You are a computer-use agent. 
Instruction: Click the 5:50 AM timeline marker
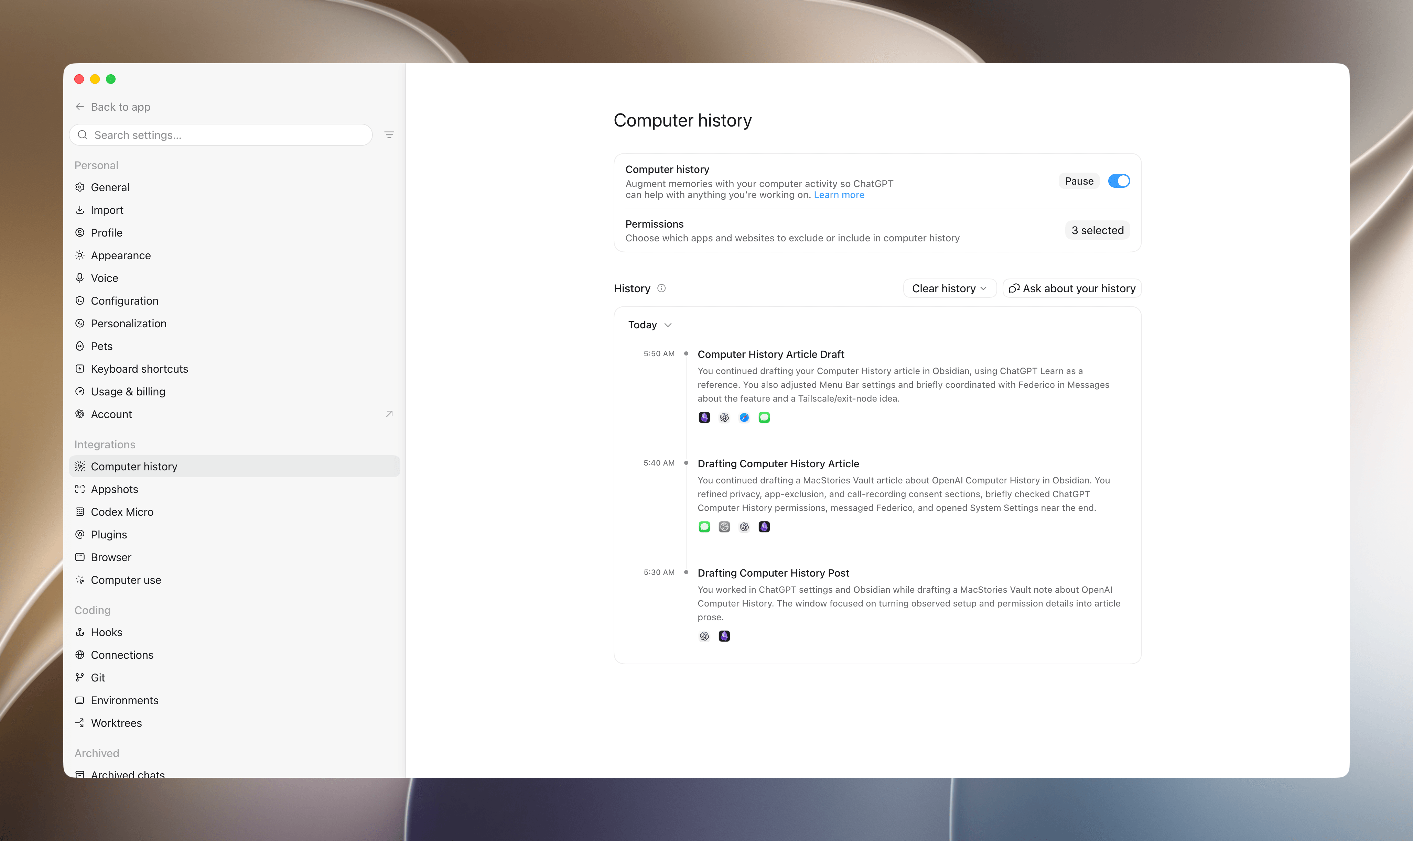coord(686,354)
